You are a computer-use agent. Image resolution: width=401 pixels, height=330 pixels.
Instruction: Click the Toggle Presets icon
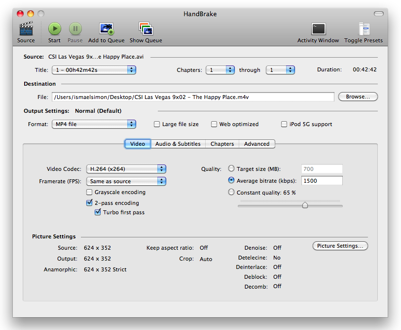pos(364,29)
